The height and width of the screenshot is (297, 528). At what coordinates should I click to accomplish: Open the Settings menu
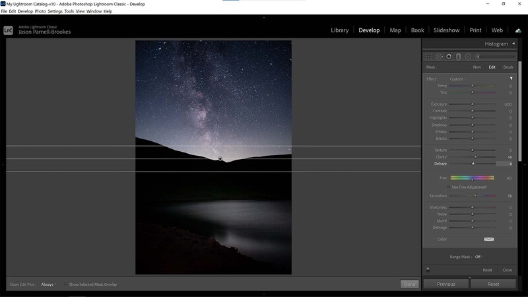(x=55, y=11)
